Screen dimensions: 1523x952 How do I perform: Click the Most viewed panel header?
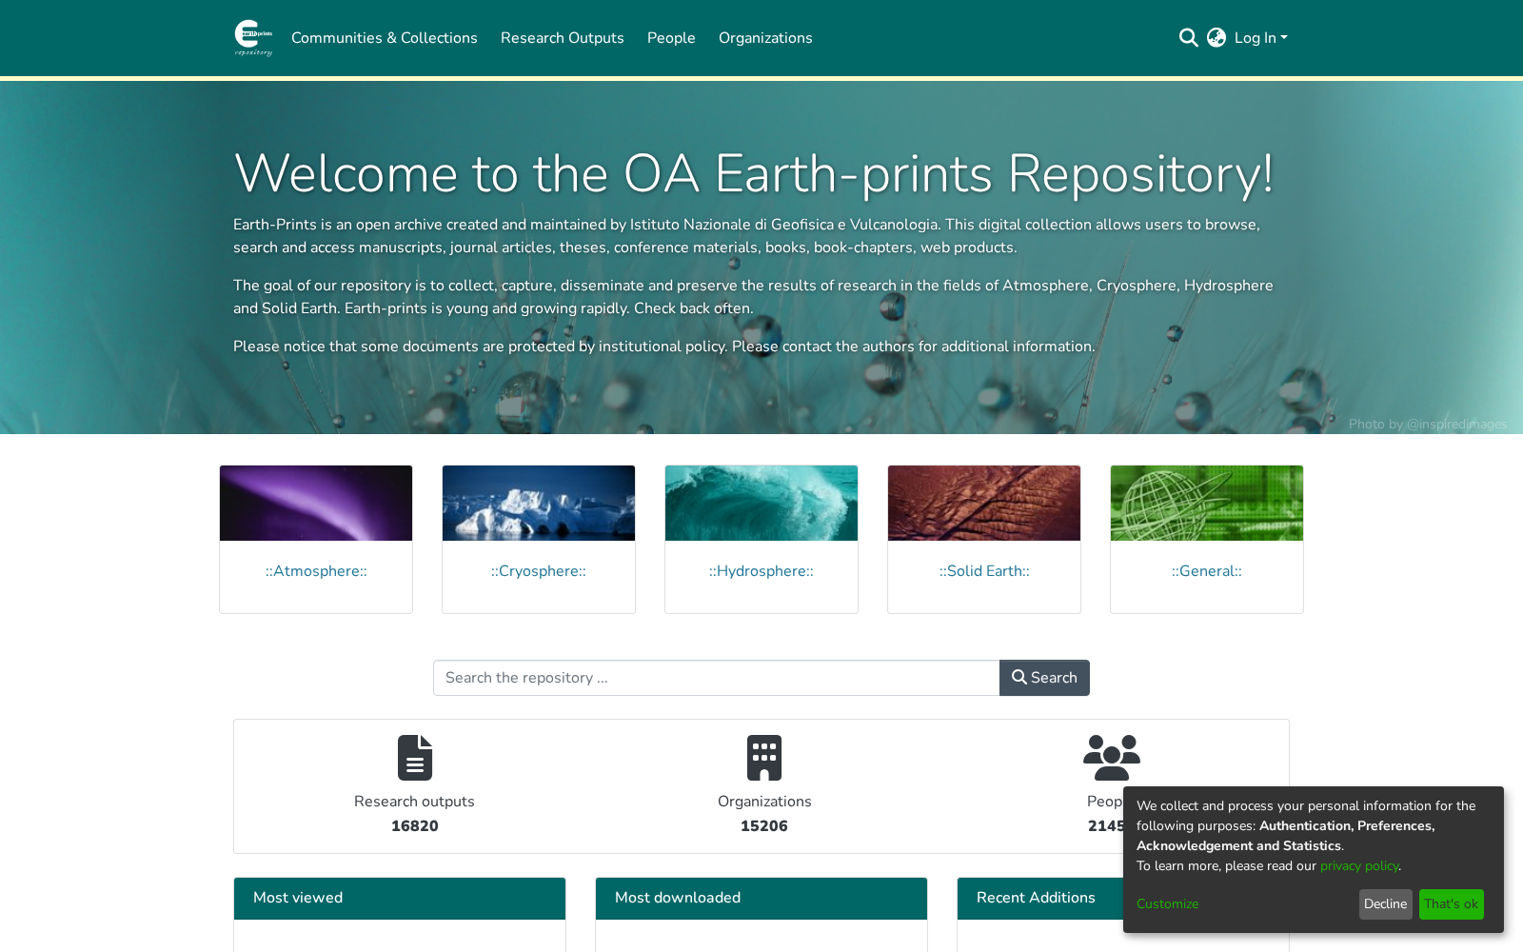400,899
